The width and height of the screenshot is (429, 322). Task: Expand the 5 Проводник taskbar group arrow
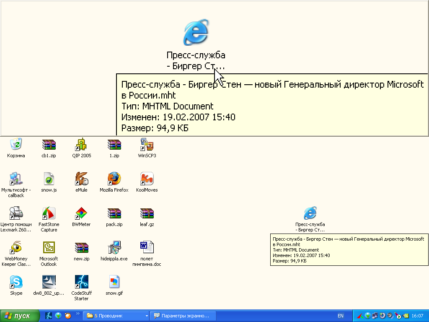tap(147, 316)
